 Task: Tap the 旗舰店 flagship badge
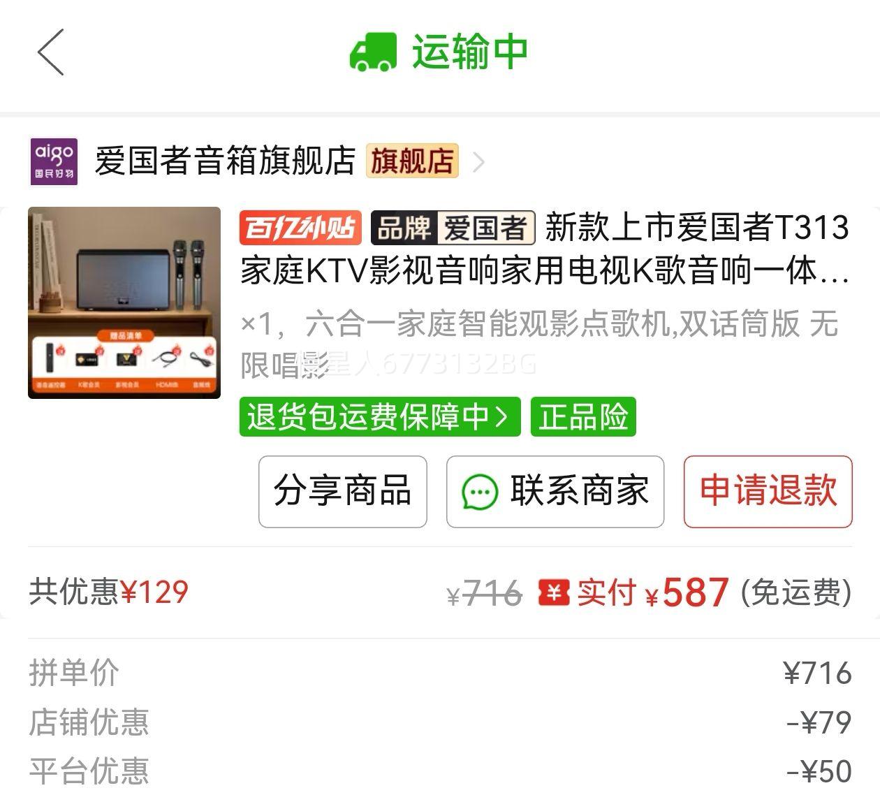pyautogui.click(x=412, y=161)
